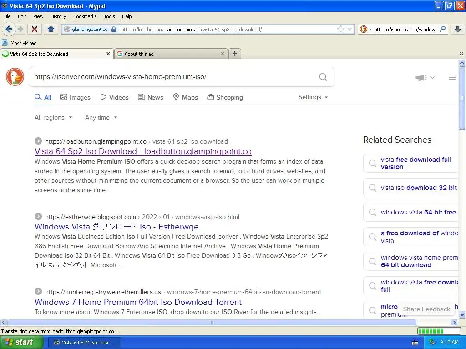Click the DuckDuckGo duck logo

(15, 77)
